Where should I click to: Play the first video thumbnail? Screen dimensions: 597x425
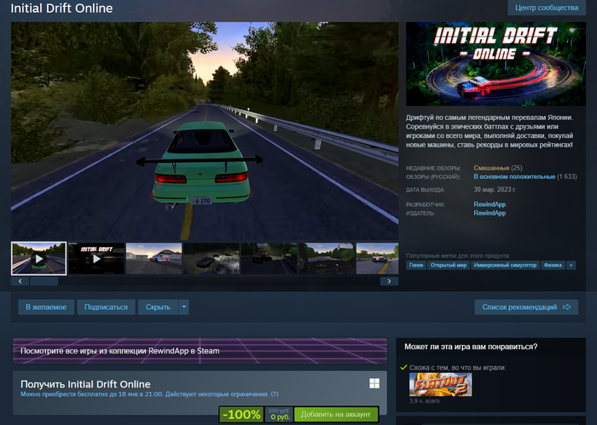tap(38, 258)
